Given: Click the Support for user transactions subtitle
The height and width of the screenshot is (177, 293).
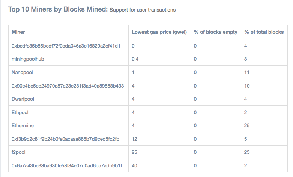Looking at the screenshot, I should (x=143, y=10).
